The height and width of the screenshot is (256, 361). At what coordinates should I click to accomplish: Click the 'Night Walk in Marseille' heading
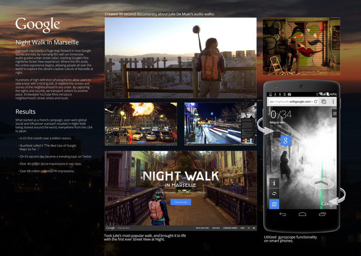(47, 42)
